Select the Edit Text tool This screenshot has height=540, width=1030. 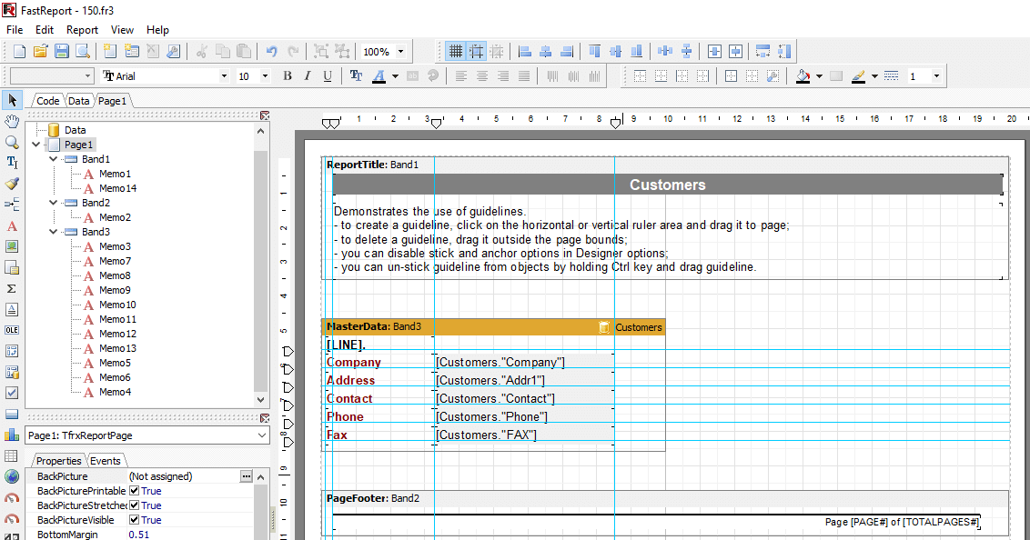coord(12,163)
